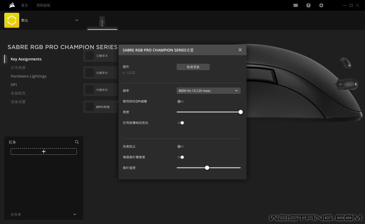
Task: Click the 任务 tasks panel heading
Action: tap(12, 142)
